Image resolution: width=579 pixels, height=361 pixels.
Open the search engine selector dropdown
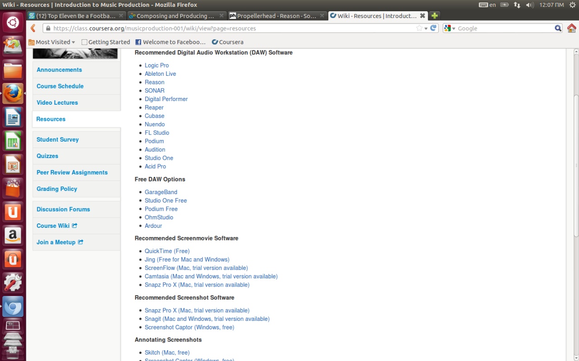[450, 28]
